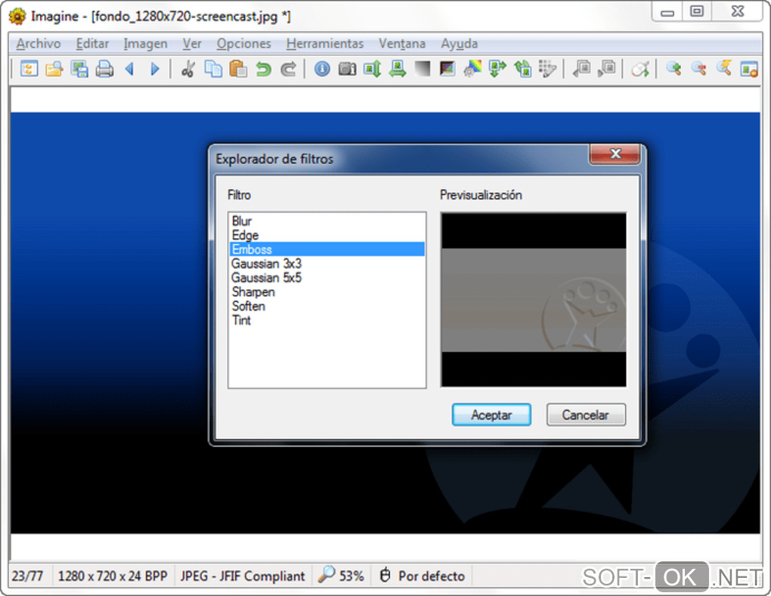This screenshot has height=596, width=771.
Task: Click the dotted grid with pencil toolbar icon
Action: tap(548, 69)
